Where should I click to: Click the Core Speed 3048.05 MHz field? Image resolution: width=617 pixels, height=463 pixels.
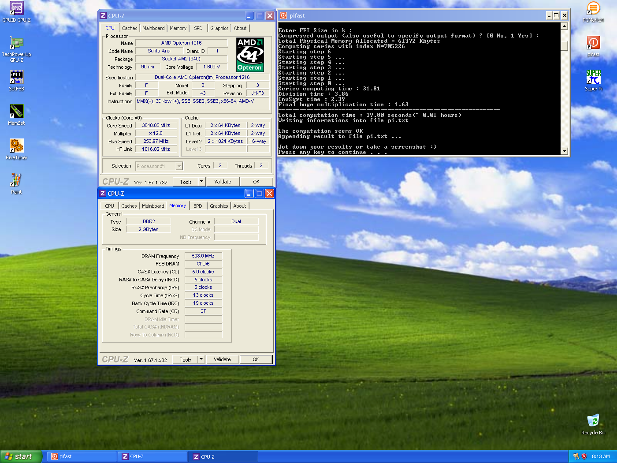[156, 126]
